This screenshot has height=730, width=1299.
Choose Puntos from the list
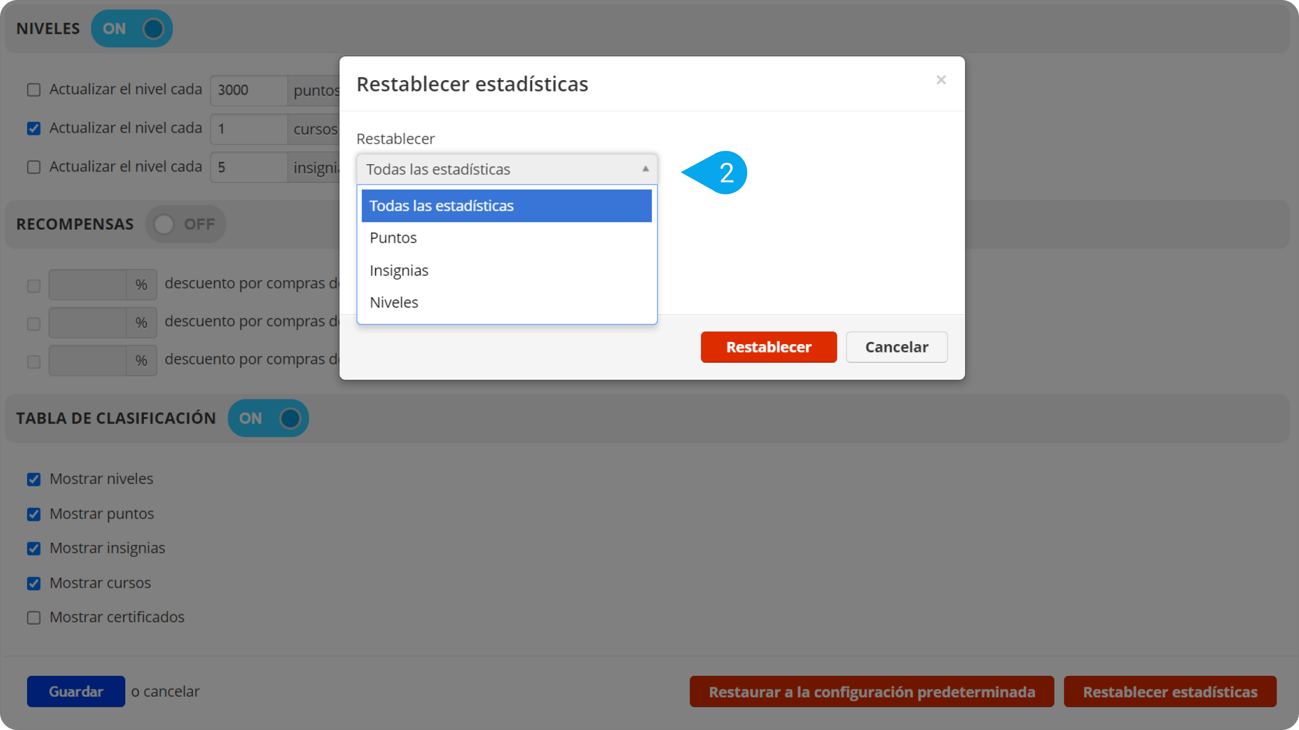393,238
